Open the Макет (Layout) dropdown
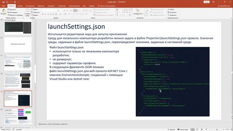The width and height of the screenshot is (233, 131). click(x=35, y=9)
